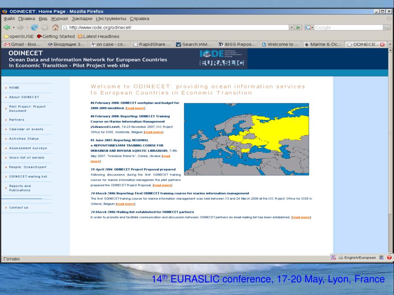Switch to the Gmail tab
This screenshot has height=295, width=394.
(x=23, y=45)
